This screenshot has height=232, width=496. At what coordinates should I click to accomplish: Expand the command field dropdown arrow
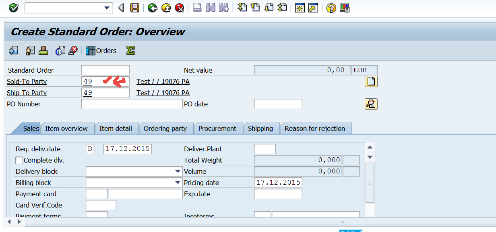[107, 7]
